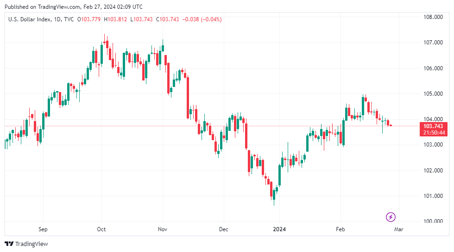This screenshot has height=252, width=454.
Task: Click the 2024 year label on time axis
Action: (279, 229)
